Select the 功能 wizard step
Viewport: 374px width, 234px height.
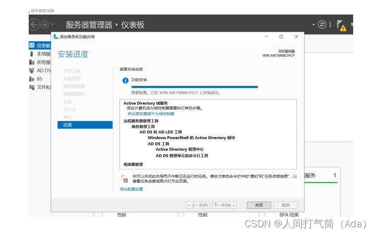point(68,102)
